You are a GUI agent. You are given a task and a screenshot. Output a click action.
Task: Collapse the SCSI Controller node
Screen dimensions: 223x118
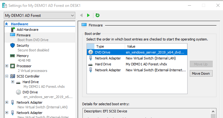pyautogui.click(x=7, y=76)
